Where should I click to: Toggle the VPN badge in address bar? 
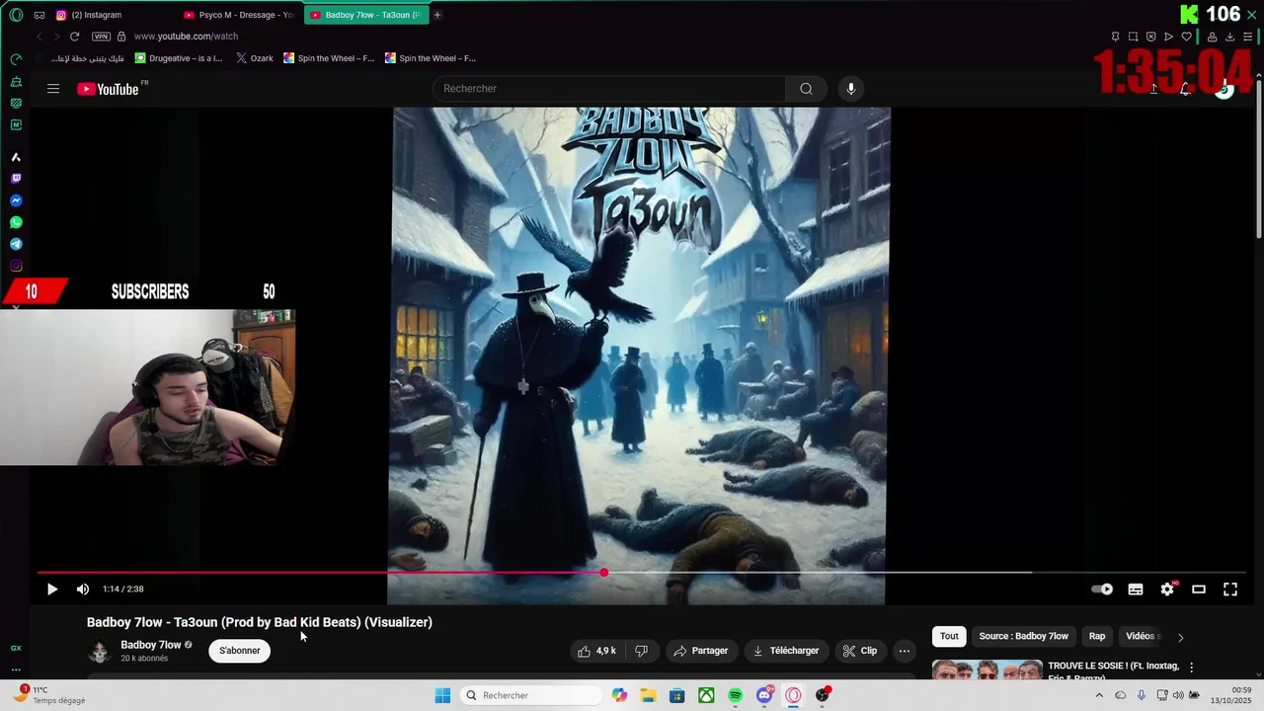pos(101,37)
